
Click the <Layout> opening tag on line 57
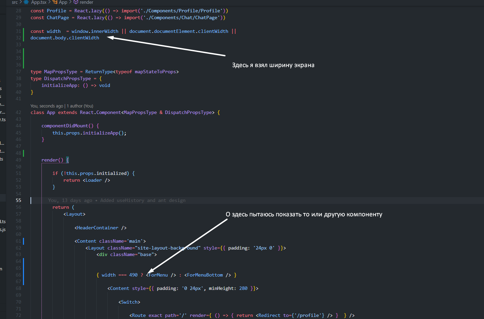[x=74, y=214]
